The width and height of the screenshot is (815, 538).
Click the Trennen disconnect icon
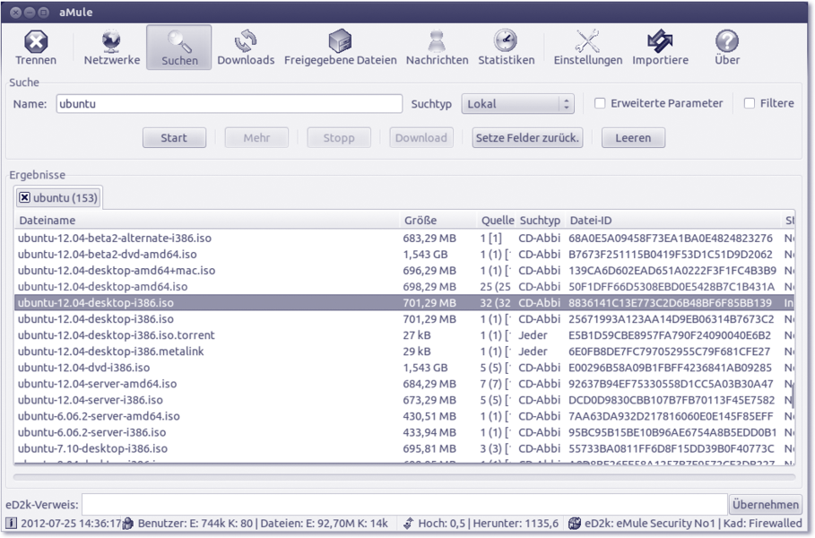tap(35, 48)
